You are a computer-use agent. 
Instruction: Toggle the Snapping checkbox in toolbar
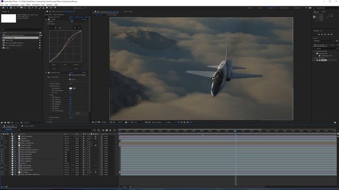point(75,8)
